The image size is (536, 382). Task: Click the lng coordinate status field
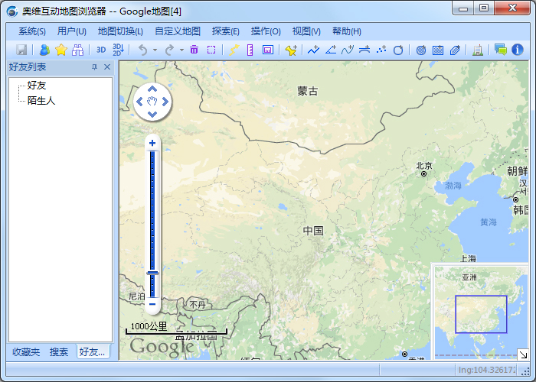[x=487, y=369]
